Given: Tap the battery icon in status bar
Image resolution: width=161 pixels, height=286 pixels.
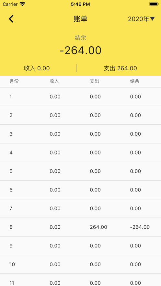Looking at the screenshot, I should tap(154, 4).
